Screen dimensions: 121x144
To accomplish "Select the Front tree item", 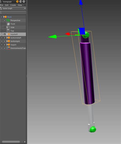I will (13, 24).
